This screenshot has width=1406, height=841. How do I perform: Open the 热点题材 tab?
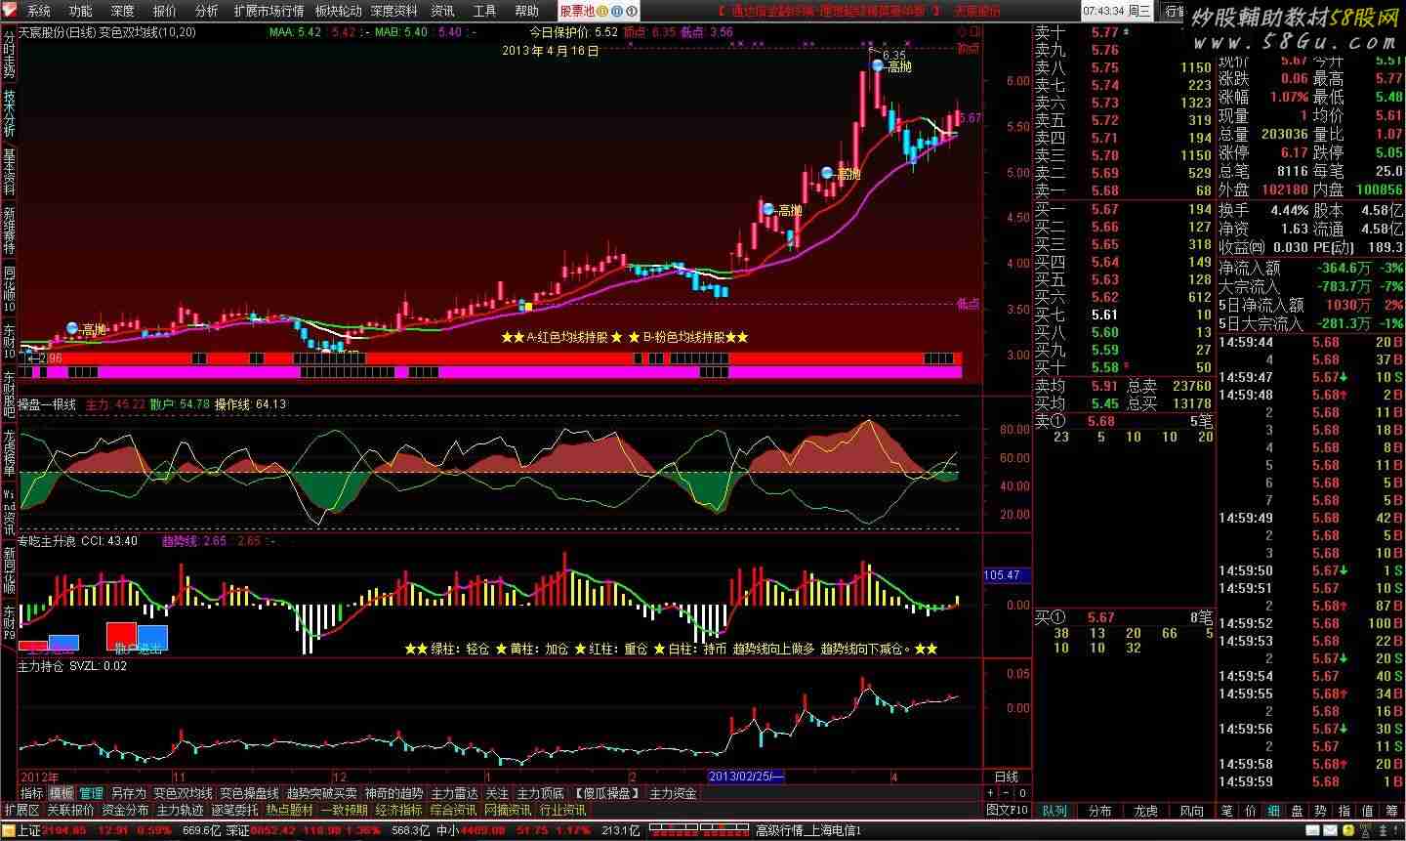289,810
